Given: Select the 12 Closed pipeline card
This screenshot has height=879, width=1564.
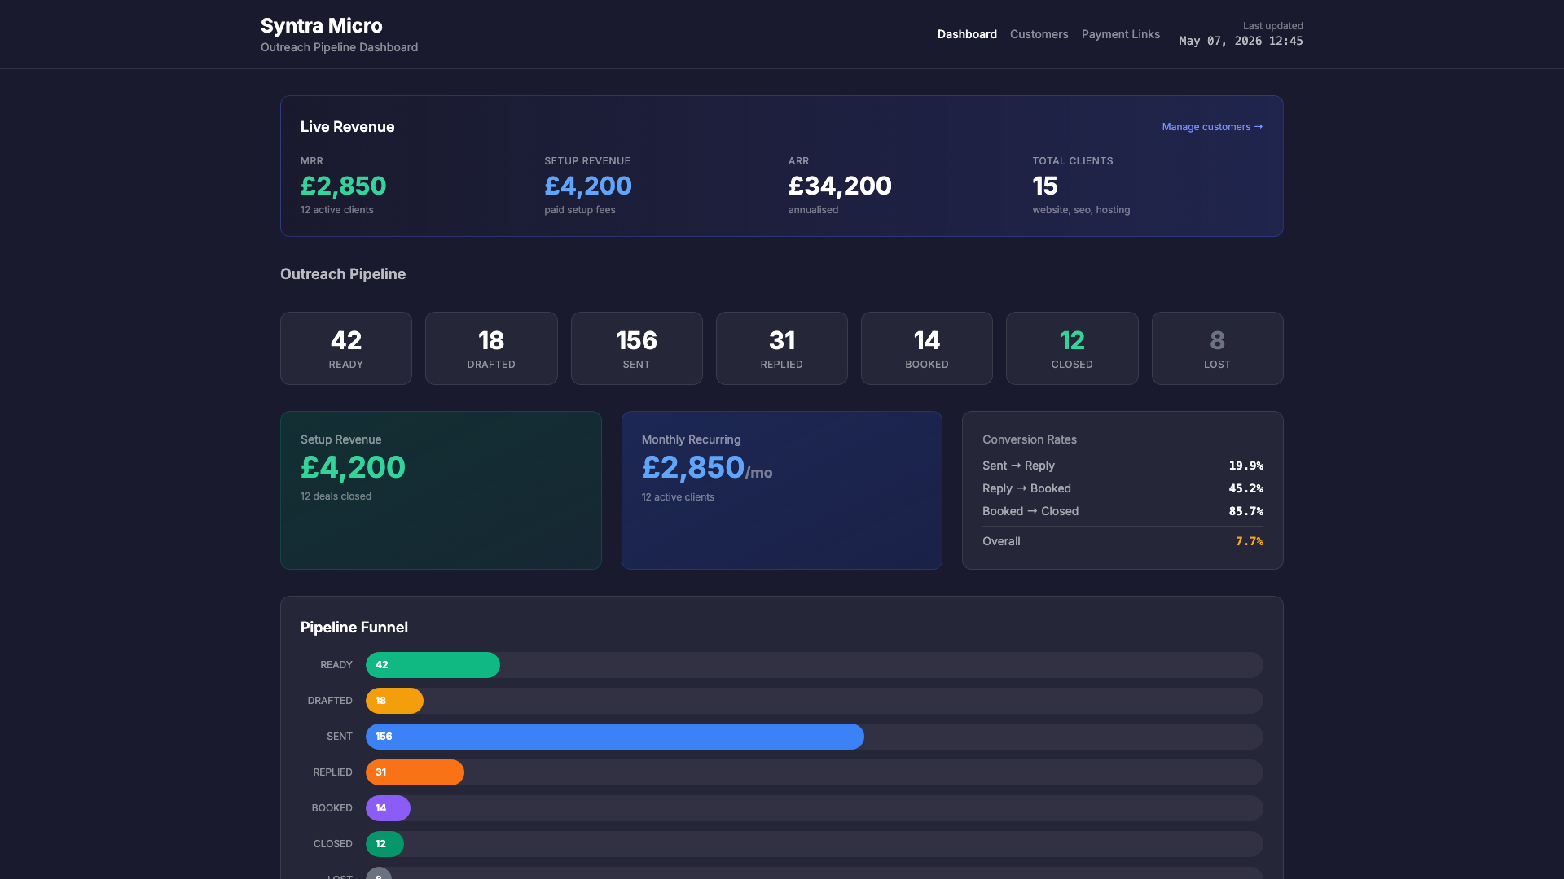Looking at the screenshot, I should [1072, 348].
